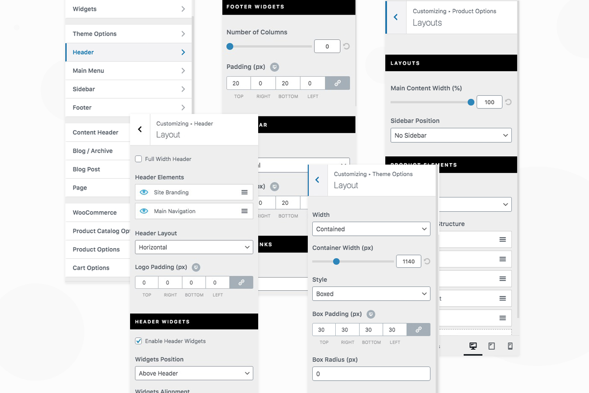Viewport: 589px width, 393px height.
Task: Expand the Widgets customizer section
Action: (129, 9)
